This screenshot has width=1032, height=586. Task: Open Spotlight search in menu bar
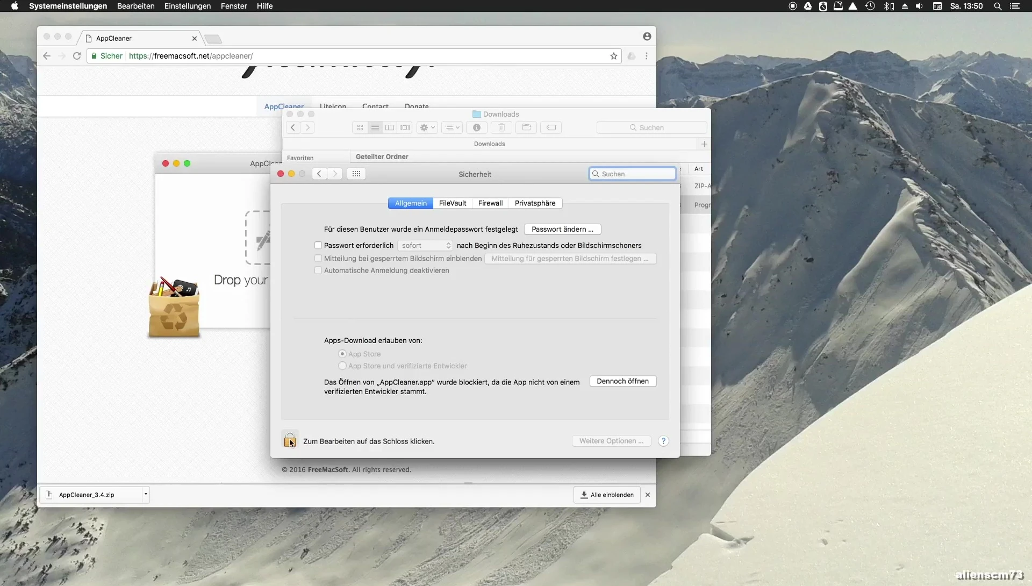(998, 6)
